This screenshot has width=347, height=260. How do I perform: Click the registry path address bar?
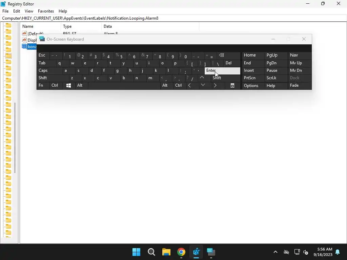pyautogui.click(x=173, y=18)
